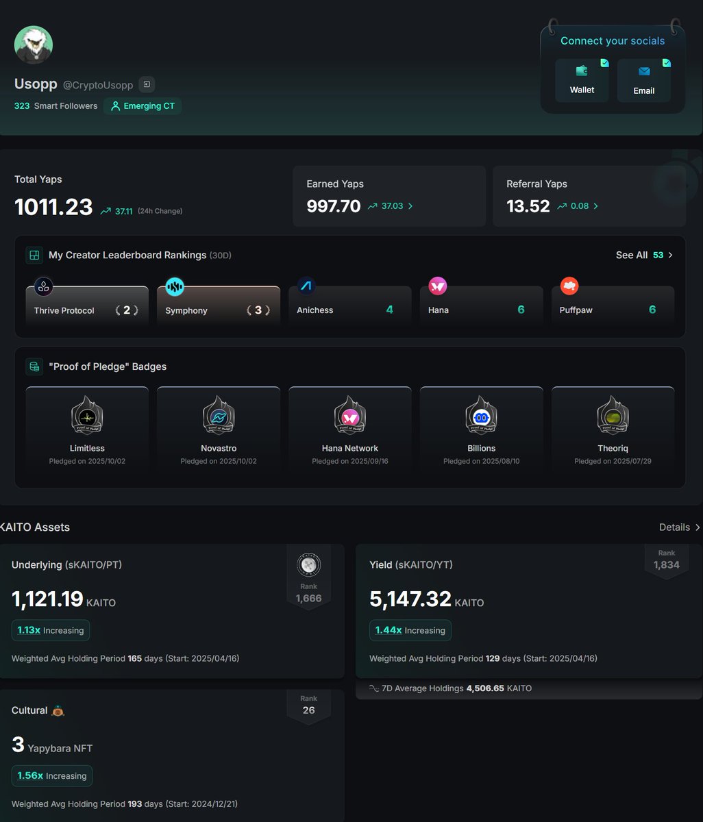This screenshot has width=703, height=822.
Task: Click the share icon next to @CryptoUsopp
Action: (147, 84)
